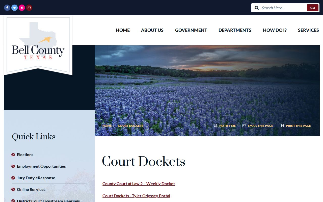Viewport: 323px width, 202px height.
Task: Click the bluebonnet field banner image
Action: [x=207, y=91]
